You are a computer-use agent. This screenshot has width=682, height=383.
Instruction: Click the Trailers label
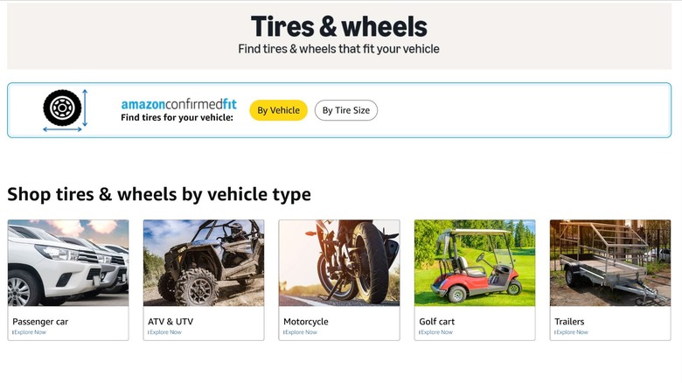coord(569,322)
